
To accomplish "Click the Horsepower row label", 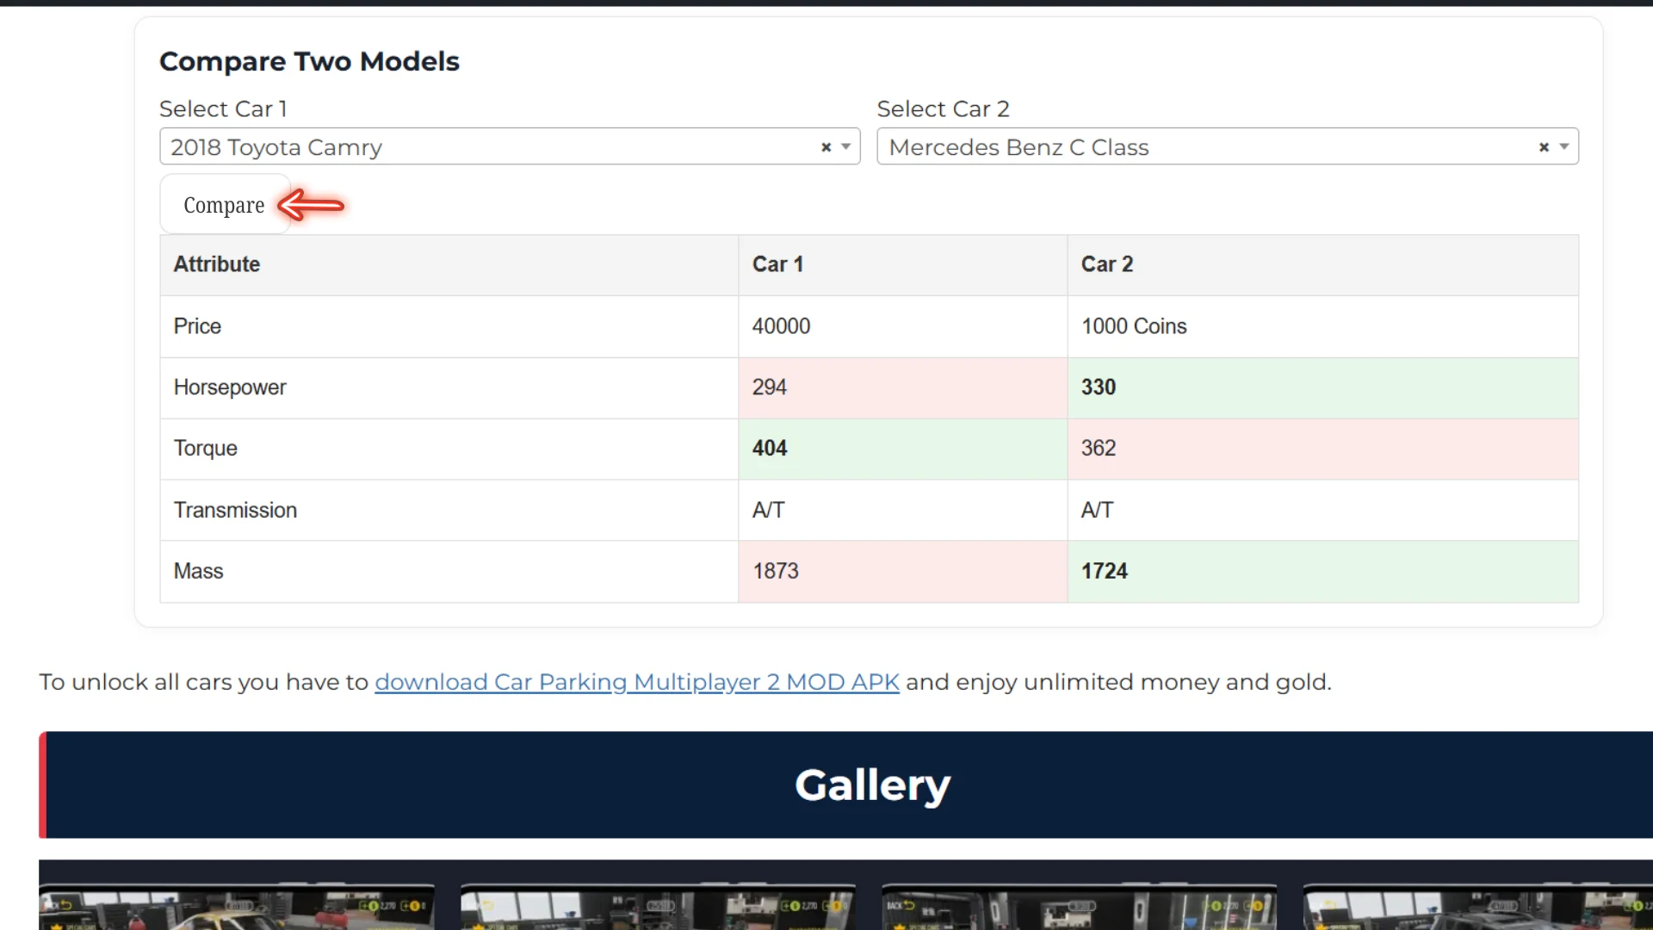I will tap(229, 387).
